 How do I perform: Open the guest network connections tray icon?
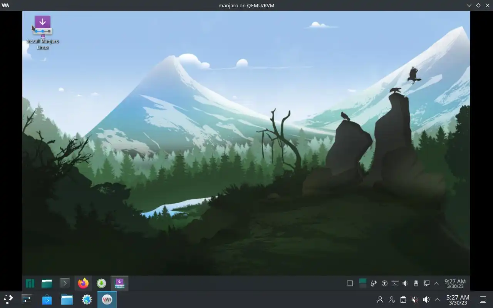(426, 284)
